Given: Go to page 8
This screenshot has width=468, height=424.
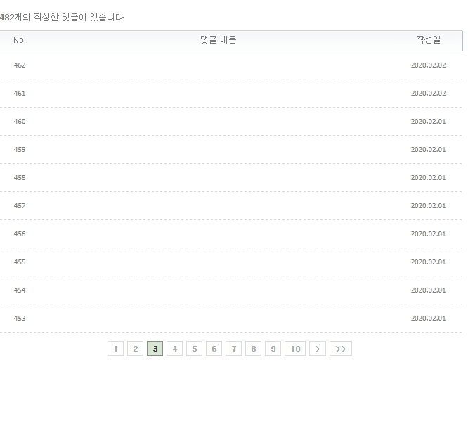Looking at the screenshot, I should tap(254, 349).
